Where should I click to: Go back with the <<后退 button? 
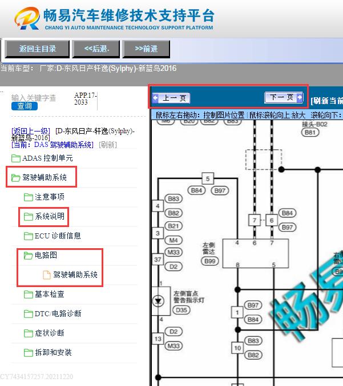pos(96,49)
